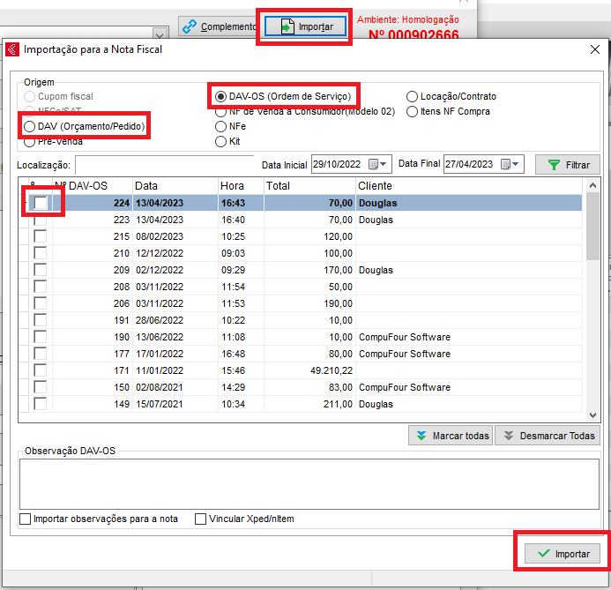Click Marcar todas button
The image size is (611, 590).
pos(450,436)
